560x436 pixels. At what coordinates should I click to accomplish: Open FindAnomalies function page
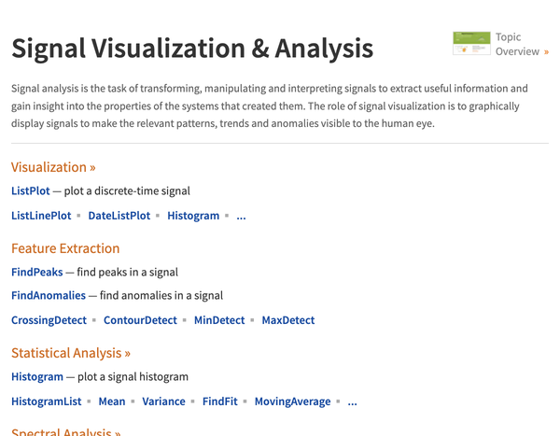[49, 296]
